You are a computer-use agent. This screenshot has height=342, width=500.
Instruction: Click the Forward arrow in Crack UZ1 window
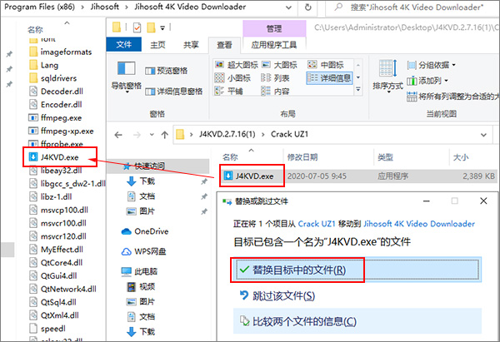pos(137,135)
